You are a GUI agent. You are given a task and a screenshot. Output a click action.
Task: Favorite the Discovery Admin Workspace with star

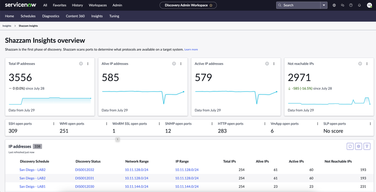tap(211, 5)
